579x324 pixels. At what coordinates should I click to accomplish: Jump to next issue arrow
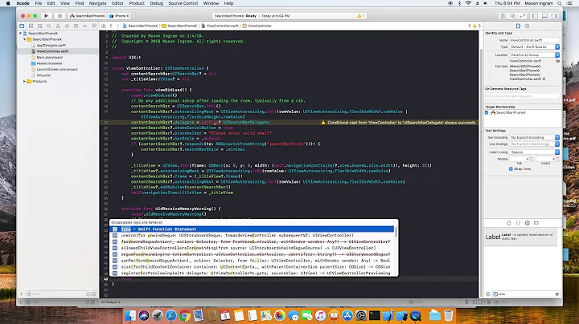pyautogui.click(x=479, y=26)
